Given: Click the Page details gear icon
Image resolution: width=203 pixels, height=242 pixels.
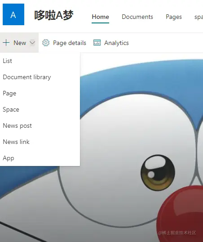Looking at the screenshot, I should click(46, 43).
